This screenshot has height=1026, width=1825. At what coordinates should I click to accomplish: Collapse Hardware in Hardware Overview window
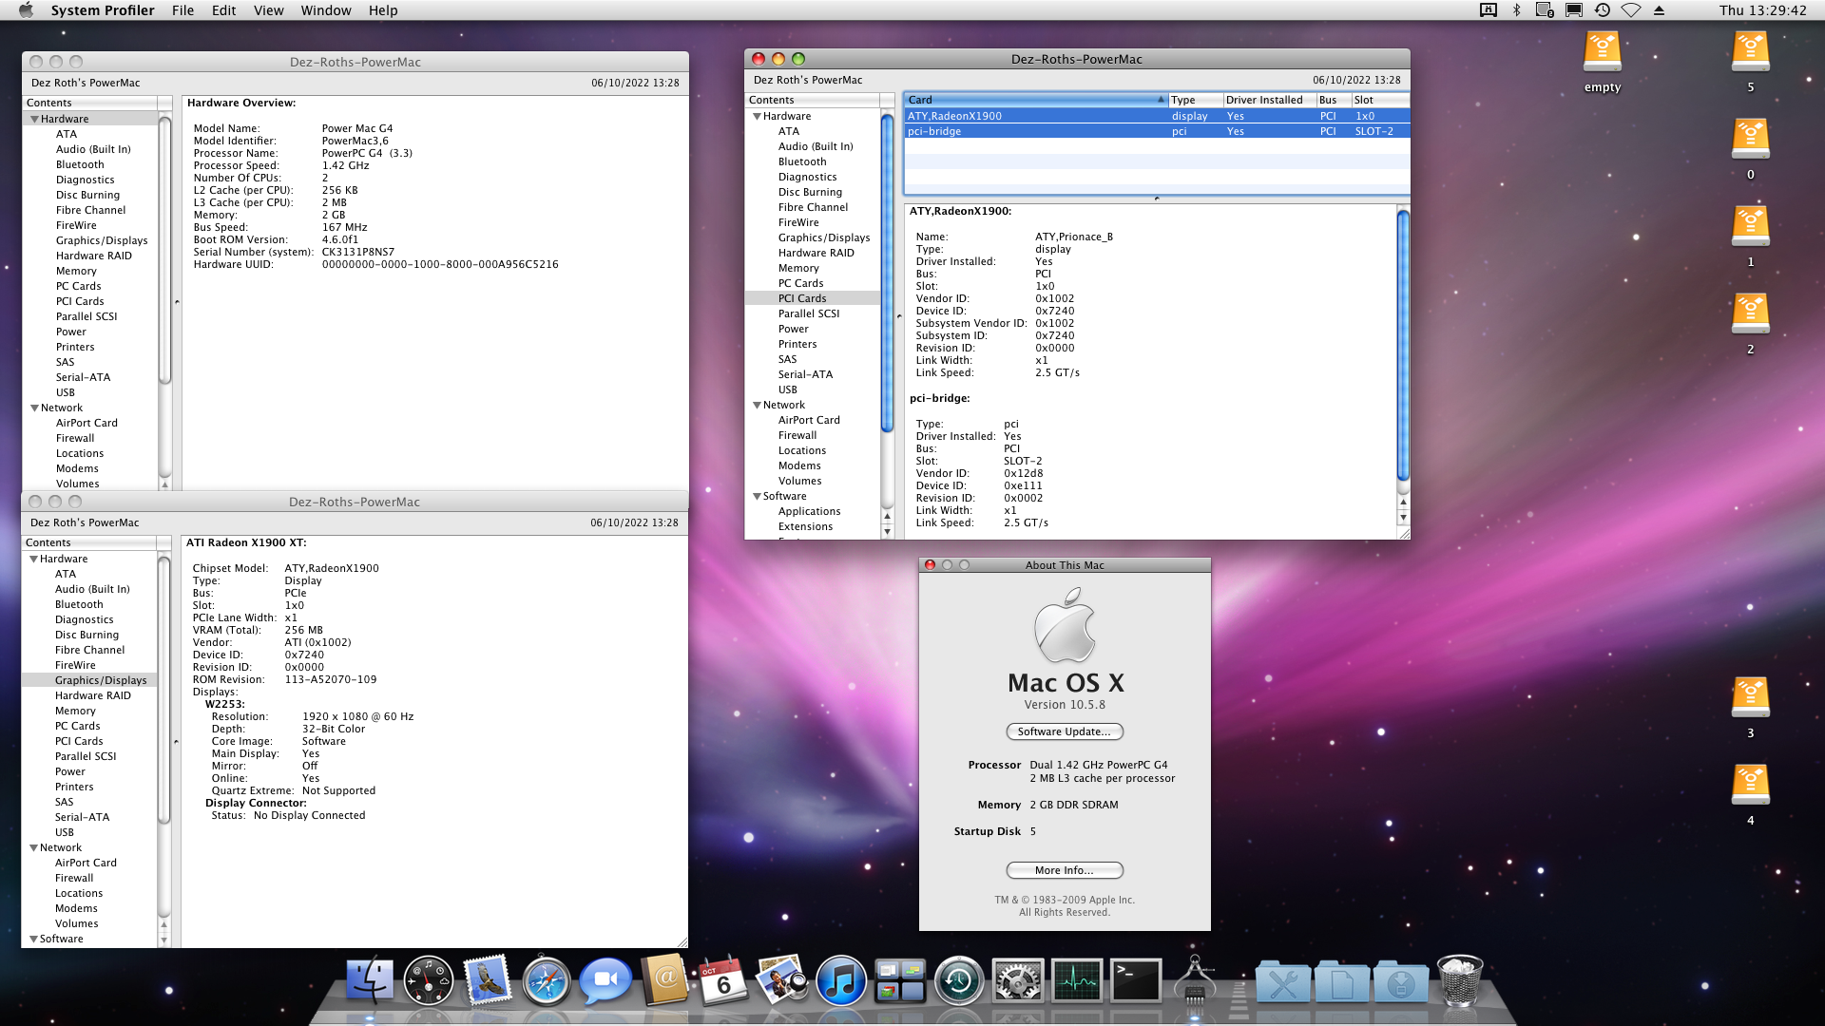pos(35,120)
